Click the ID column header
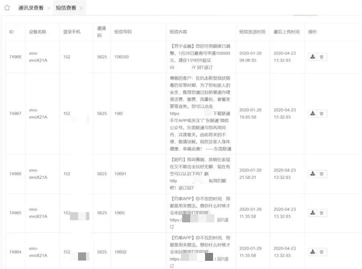The height and width of the screenshot is (269, 362). click(12, 32)
